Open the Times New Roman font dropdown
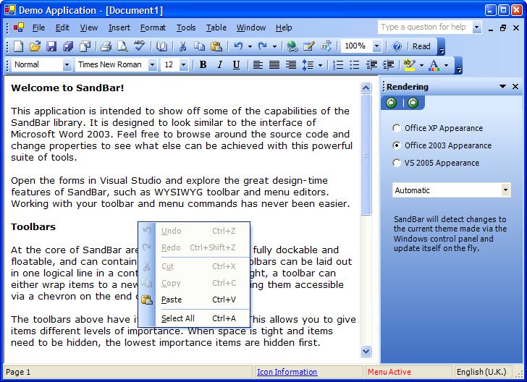This screenshot has height=382, width=527. coord(152,64)
